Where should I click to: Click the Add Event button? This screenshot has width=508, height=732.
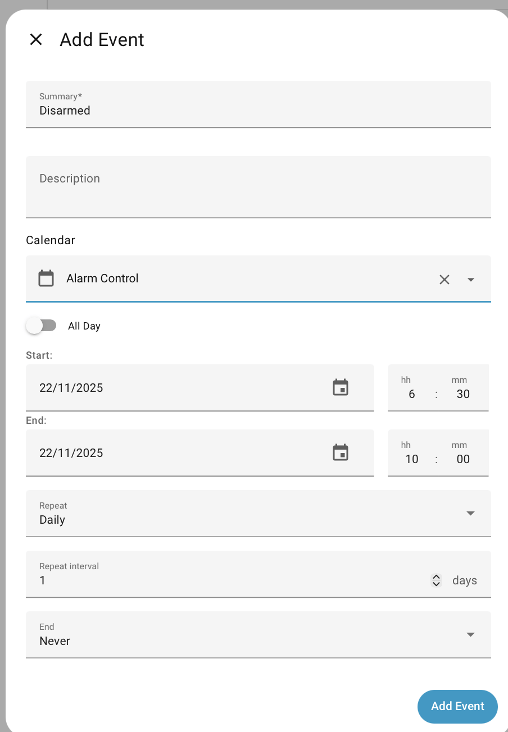(x=457, y=706)
